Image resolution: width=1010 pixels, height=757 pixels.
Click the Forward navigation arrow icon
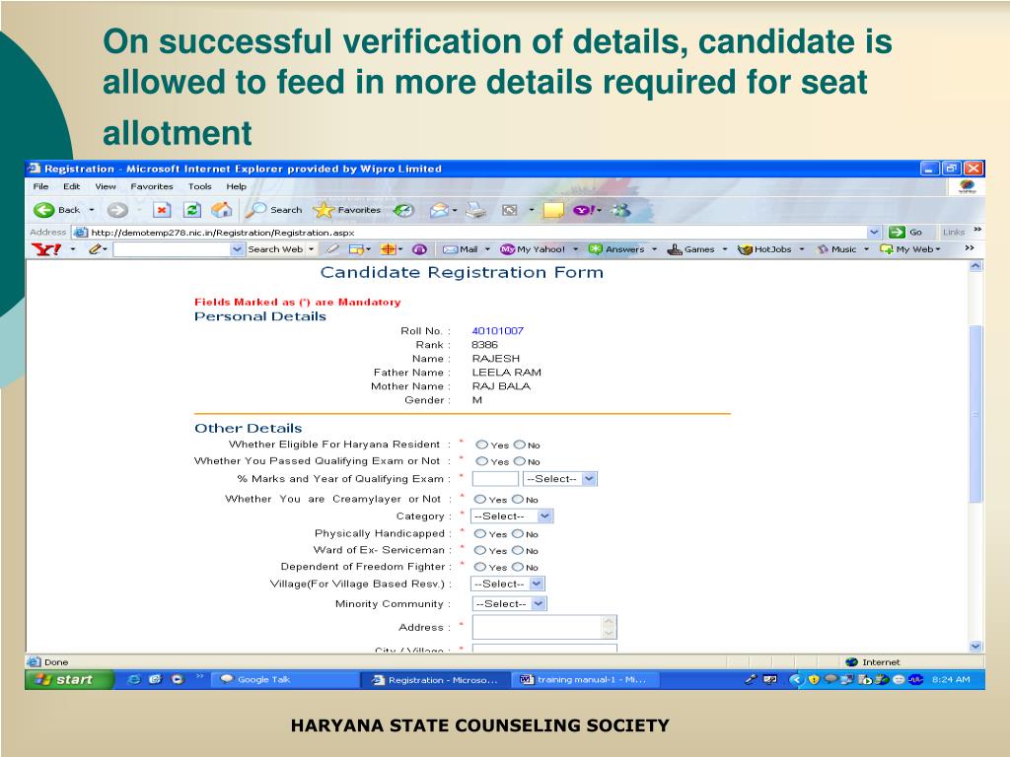pyautogui.click(x=117, y=210)
